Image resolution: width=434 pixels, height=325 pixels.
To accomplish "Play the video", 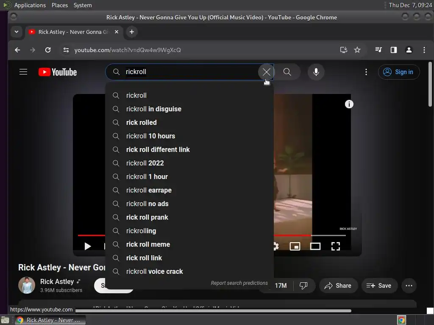I will [87, 246].
